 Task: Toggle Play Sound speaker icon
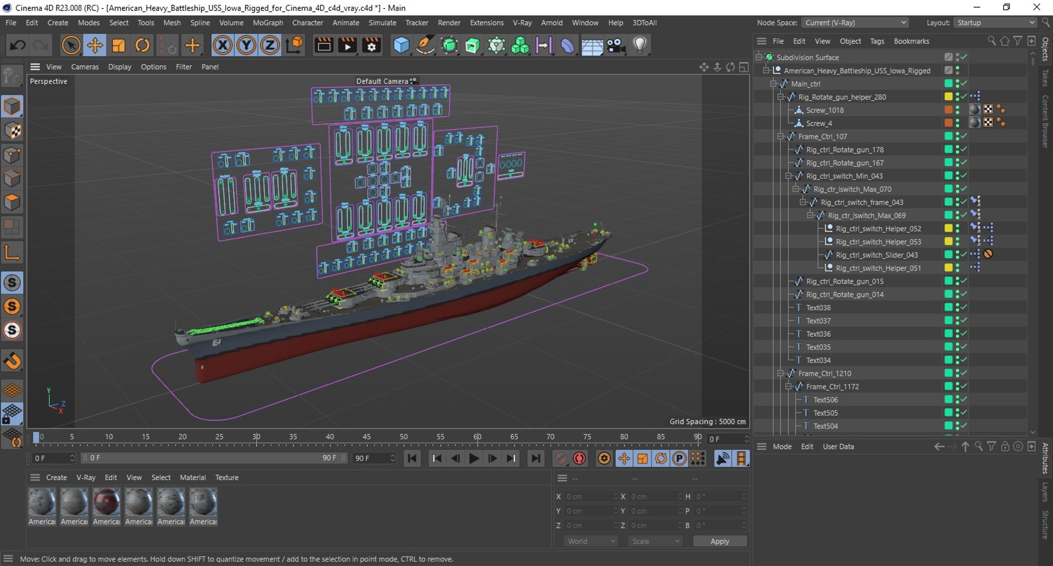click(723, 459)
